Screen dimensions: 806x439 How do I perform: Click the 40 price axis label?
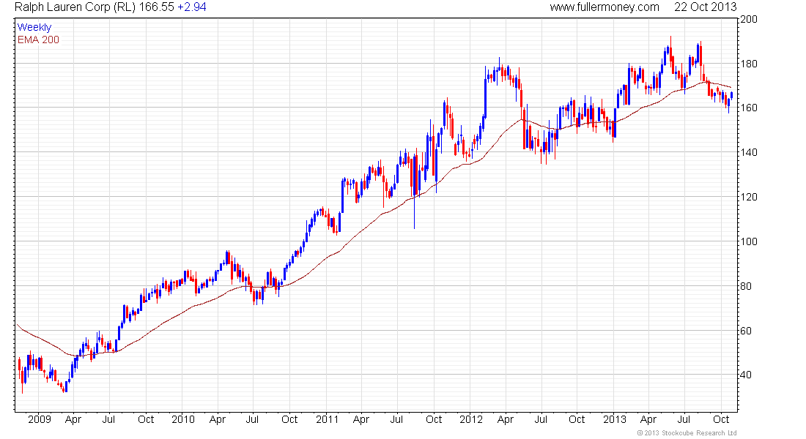pos(746,375)
